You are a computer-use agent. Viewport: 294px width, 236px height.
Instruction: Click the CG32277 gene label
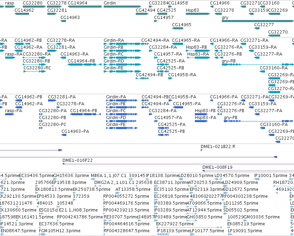tap(264, 25)
